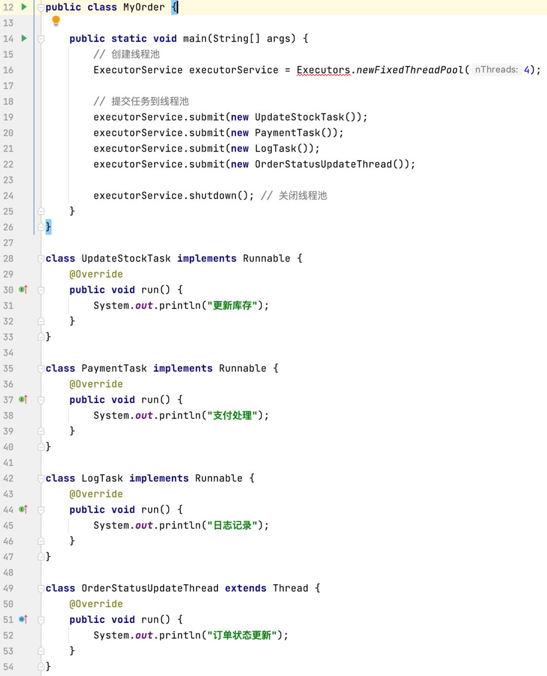Screen dimensions: 547x676
Task: Run MyOrder class via line 12 gutter arrow
Action: tap(24, 7)
